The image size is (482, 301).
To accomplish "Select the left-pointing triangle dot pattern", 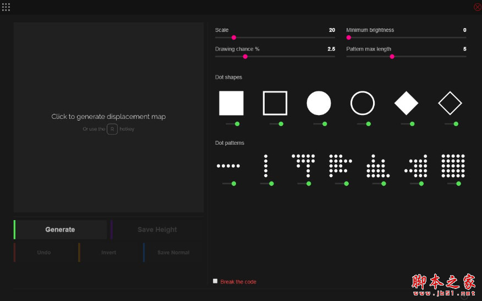I will pos(415,166).
